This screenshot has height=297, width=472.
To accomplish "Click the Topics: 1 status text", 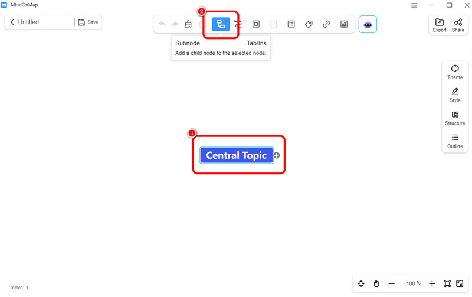I will [x=19, y=288].
